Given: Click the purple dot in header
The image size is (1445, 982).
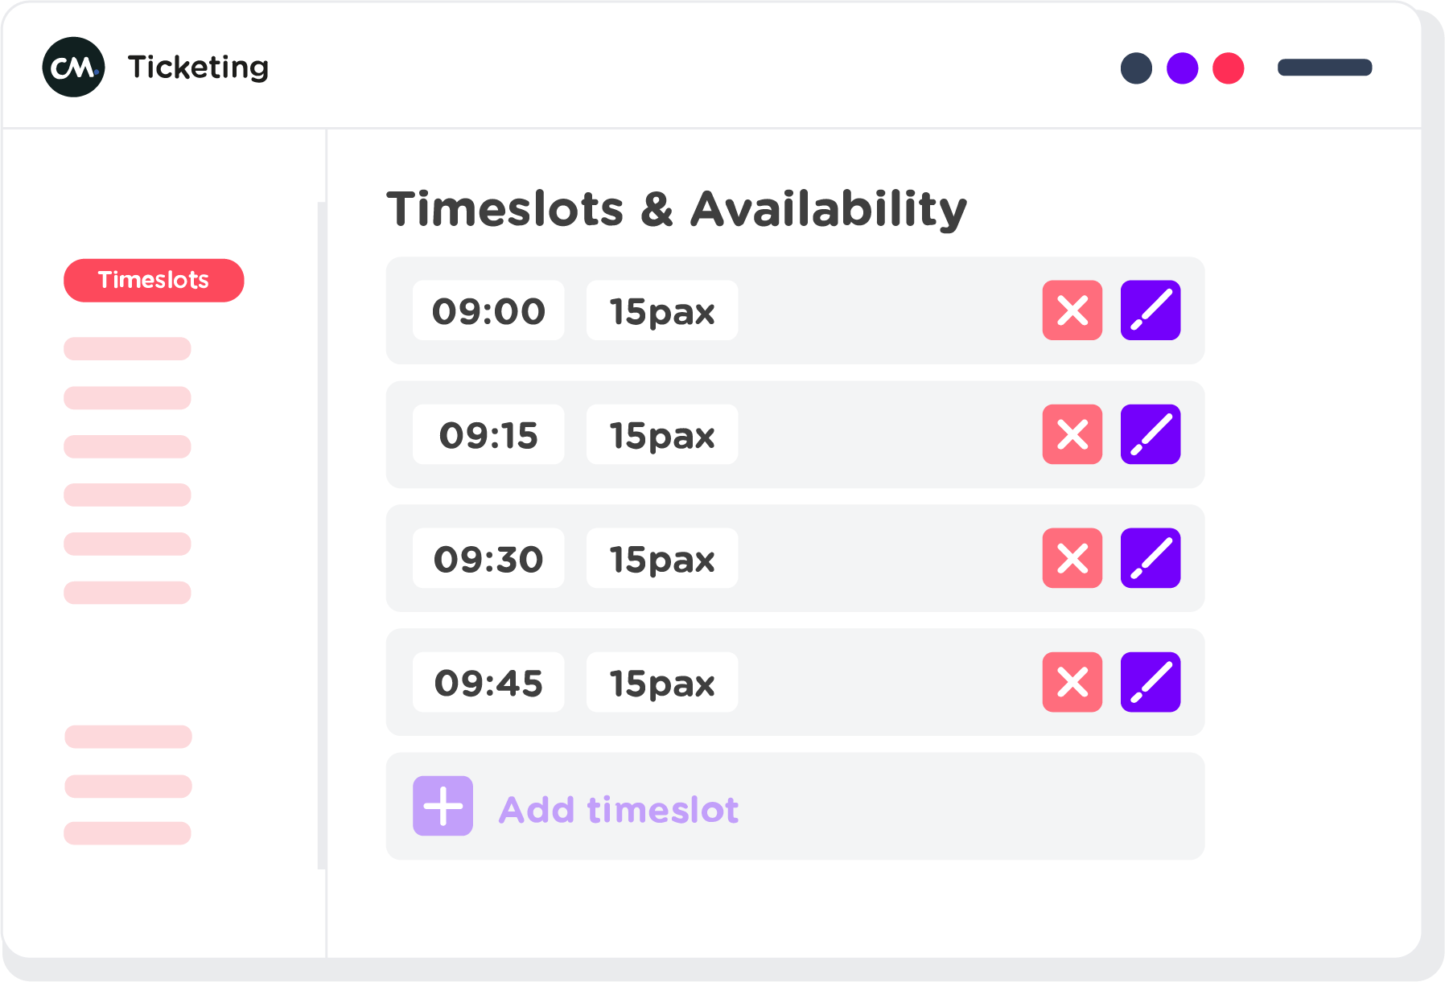Looking at the screenshot, I should tap(1182, 68).
